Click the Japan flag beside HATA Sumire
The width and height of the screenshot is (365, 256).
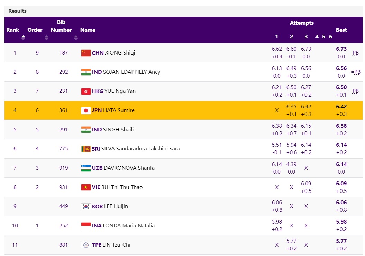[86, 110]
